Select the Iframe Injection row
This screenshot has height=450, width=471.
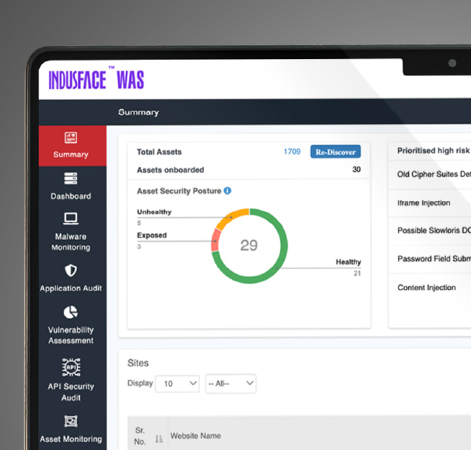tap(430, 203)
